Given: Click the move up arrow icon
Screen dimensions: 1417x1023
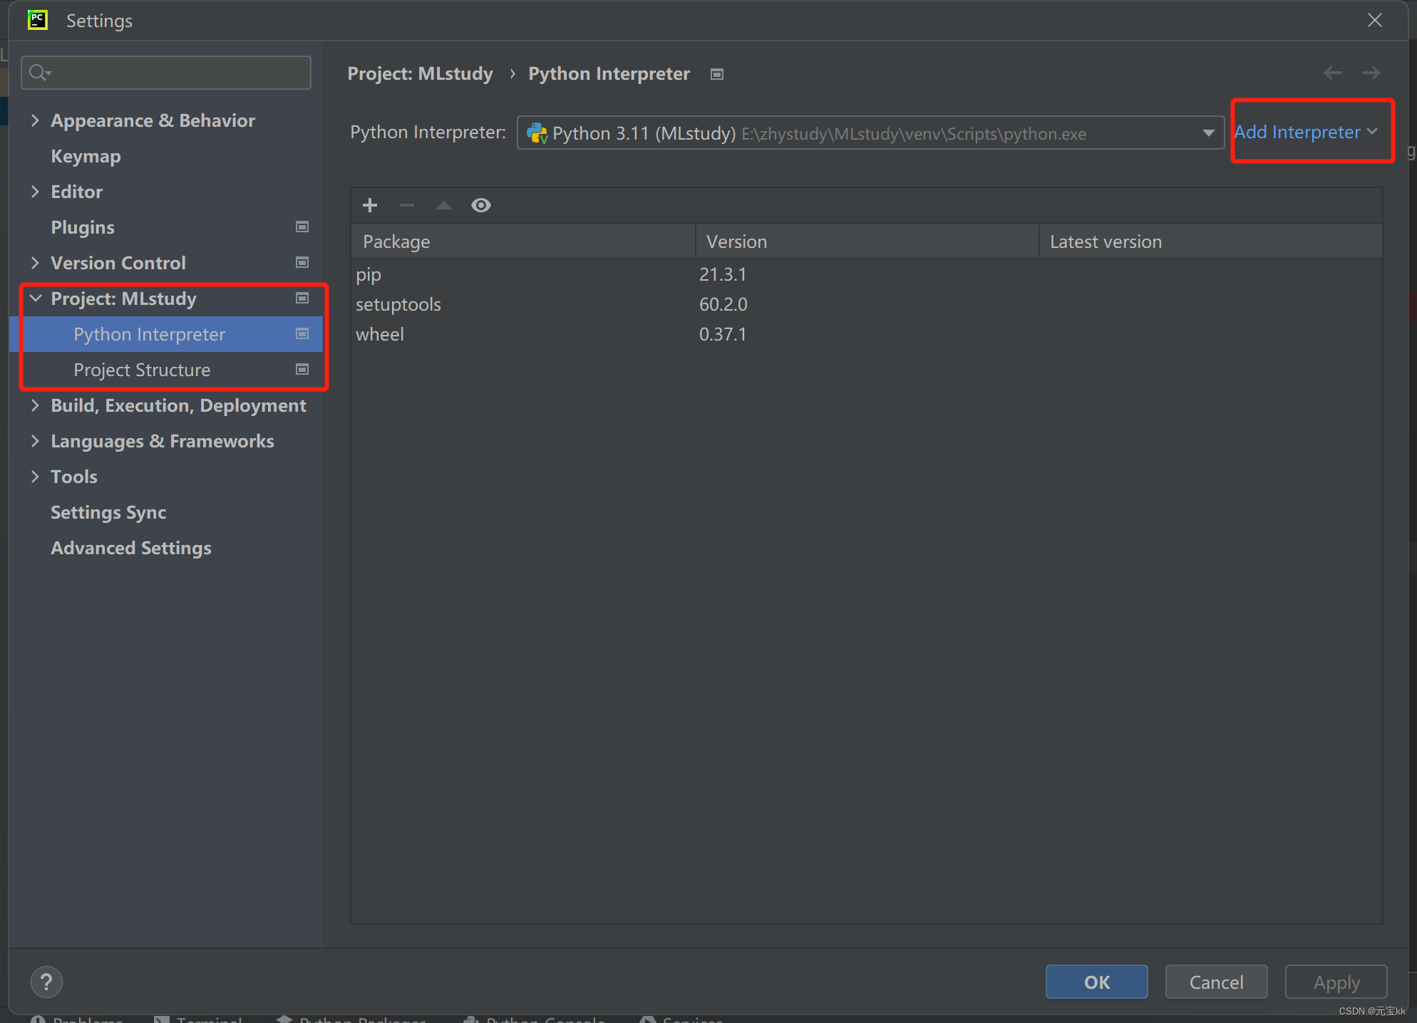Looking at the screenshot, I should (443, 204).
